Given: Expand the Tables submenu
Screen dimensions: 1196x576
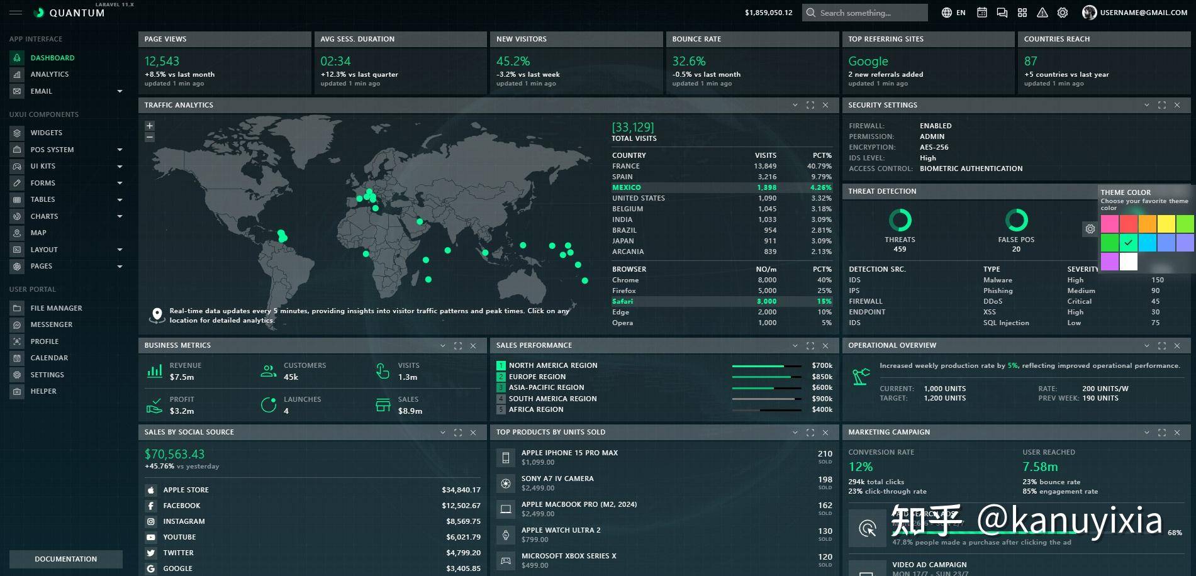Looking at the screenshot, I should [x=120, y=200].
